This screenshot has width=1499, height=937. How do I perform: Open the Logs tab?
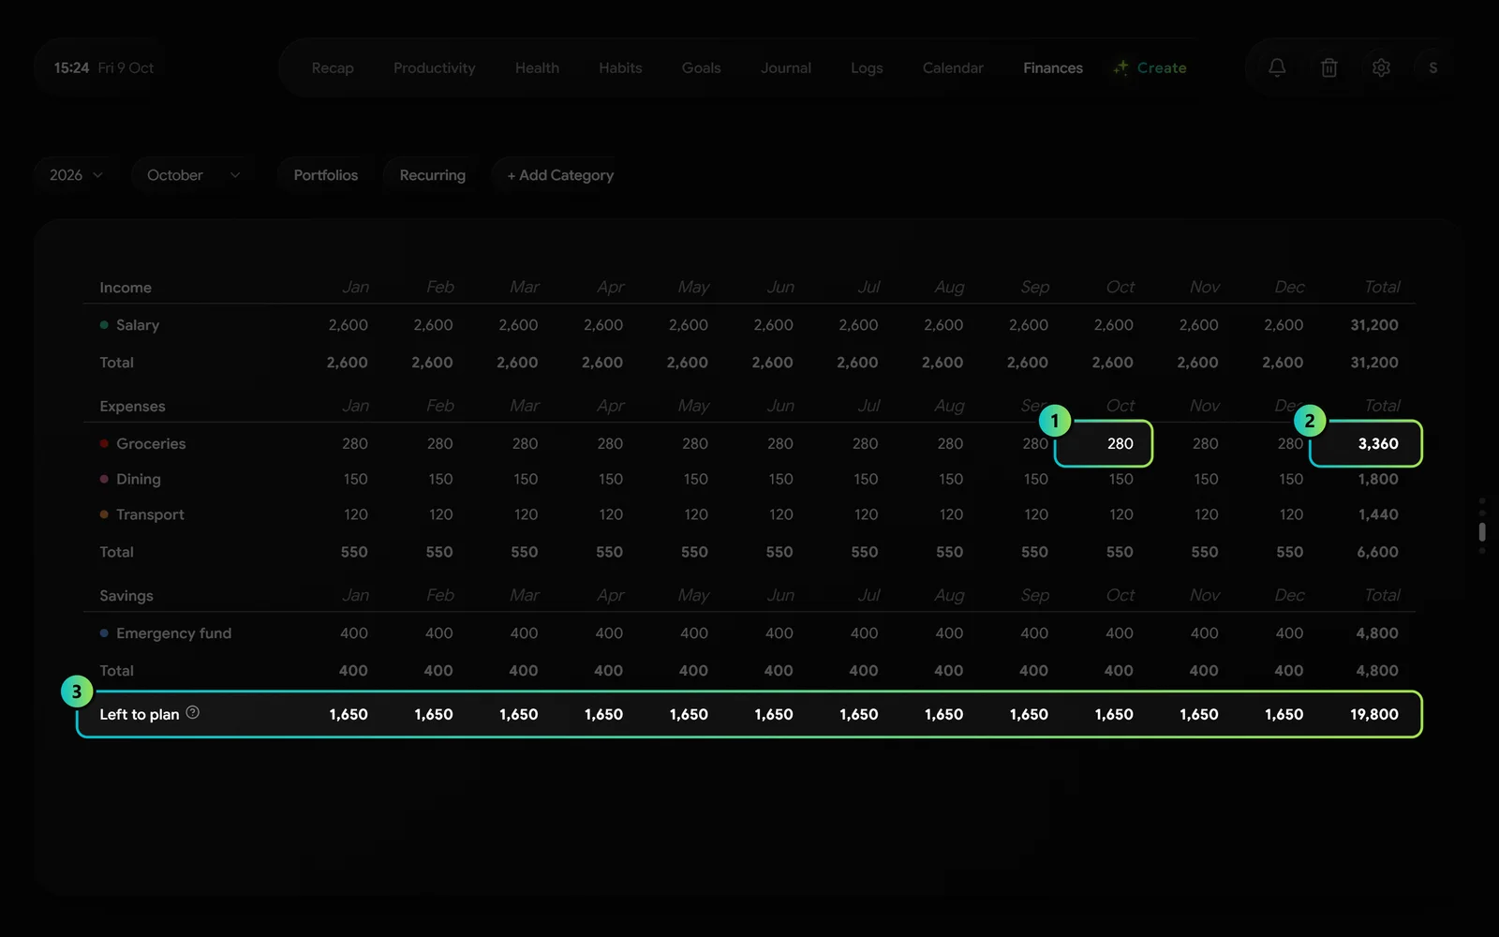[867, 67]
